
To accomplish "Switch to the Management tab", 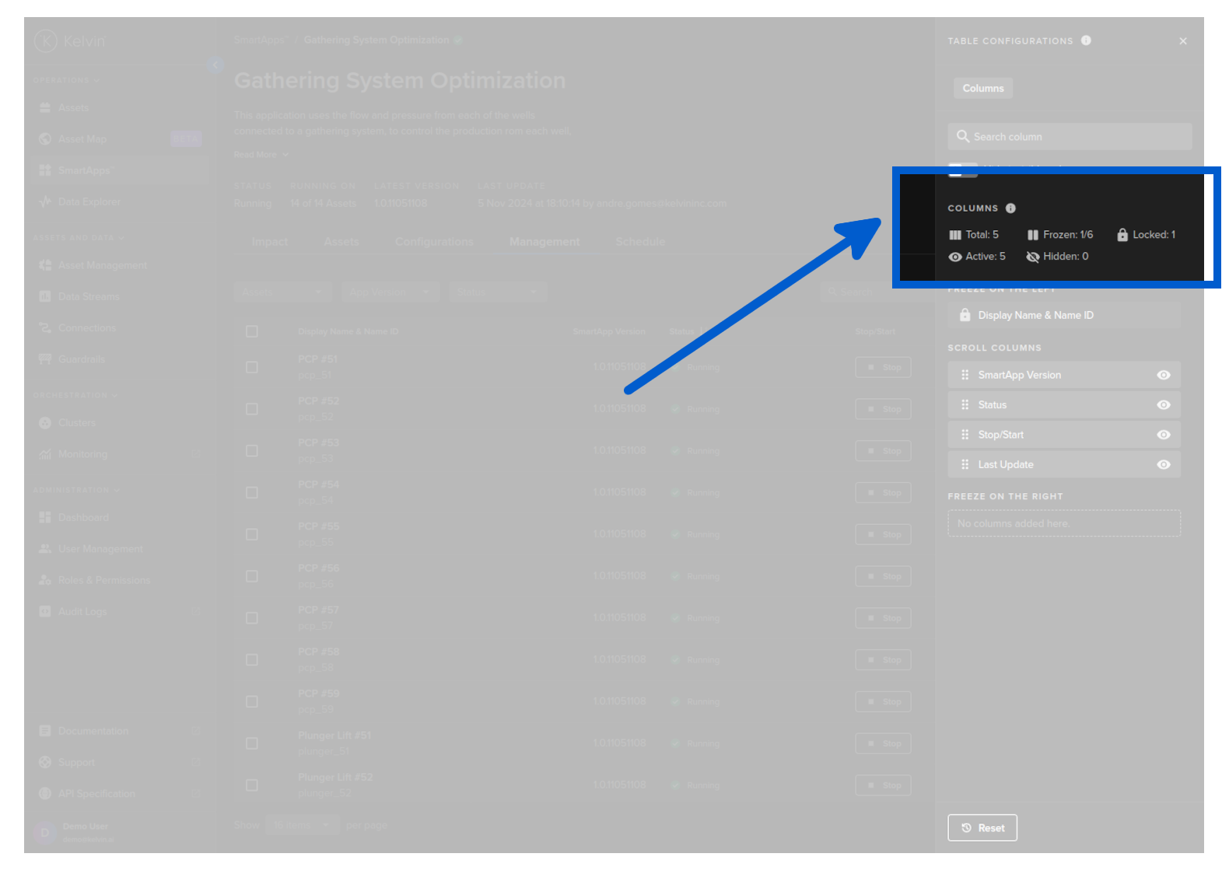I will pyautogui.click(x=544, y=242).
